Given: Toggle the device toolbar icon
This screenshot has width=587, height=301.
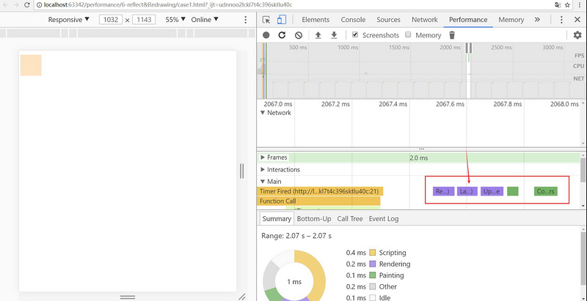Looking at the screenshot, I should (x=281, y=20).
